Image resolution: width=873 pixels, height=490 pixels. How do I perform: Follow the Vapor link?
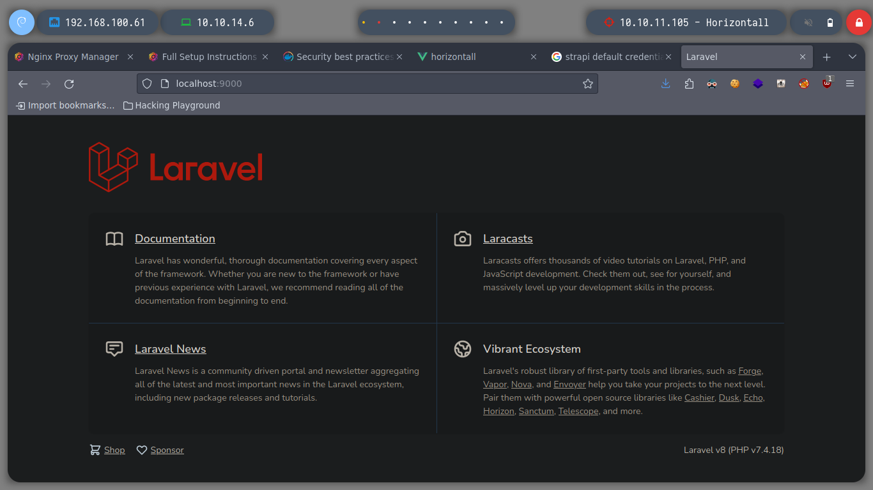click(495, 384)
